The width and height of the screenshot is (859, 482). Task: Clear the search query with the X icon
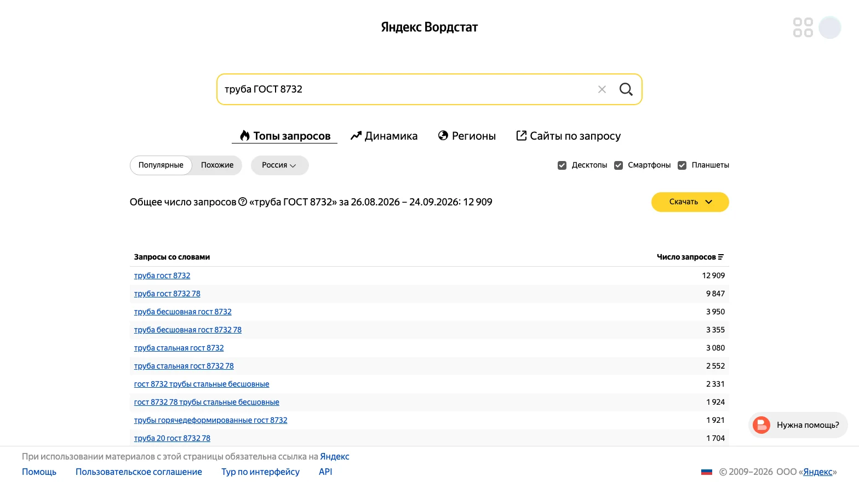point(602,89)
